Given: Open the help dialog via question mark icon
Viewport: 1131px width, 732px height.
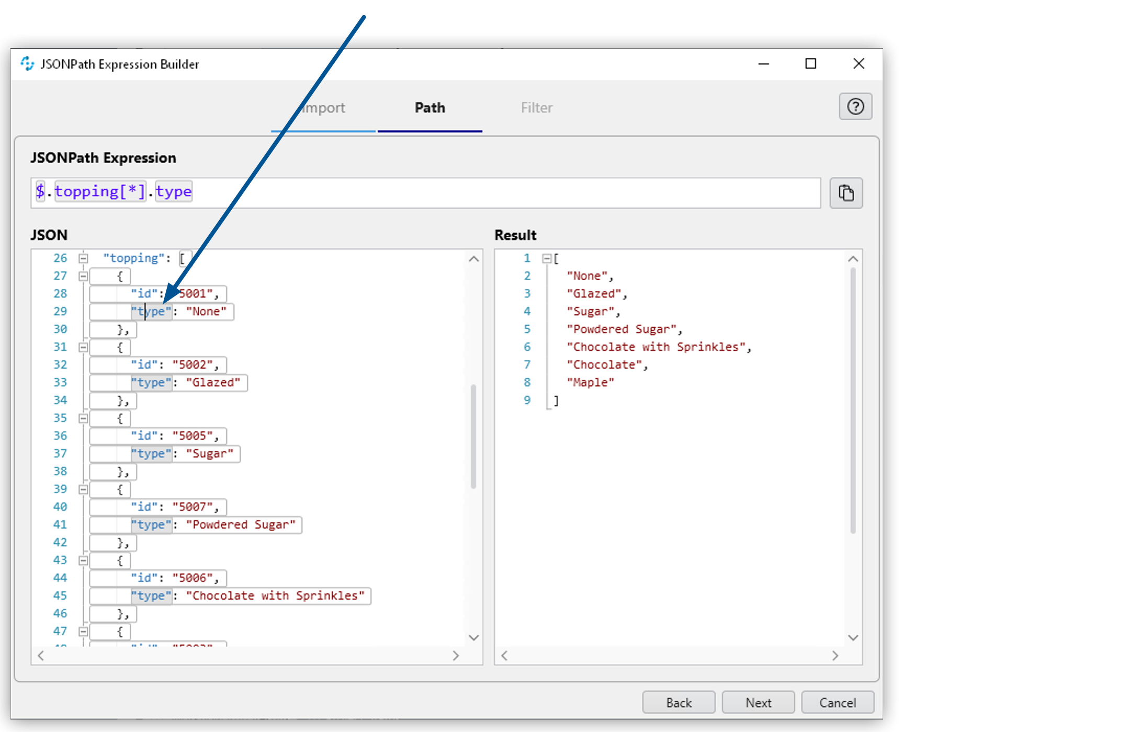Looking at the screenshot, I should [855, 107].
